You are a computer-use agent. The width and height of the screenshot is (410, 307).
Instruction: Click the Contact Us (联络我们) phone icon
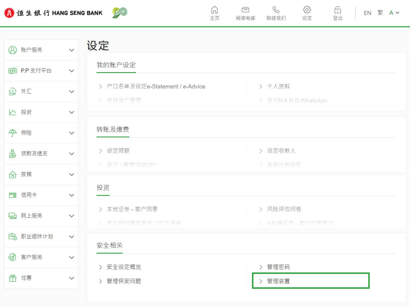[x=276, y=10]
